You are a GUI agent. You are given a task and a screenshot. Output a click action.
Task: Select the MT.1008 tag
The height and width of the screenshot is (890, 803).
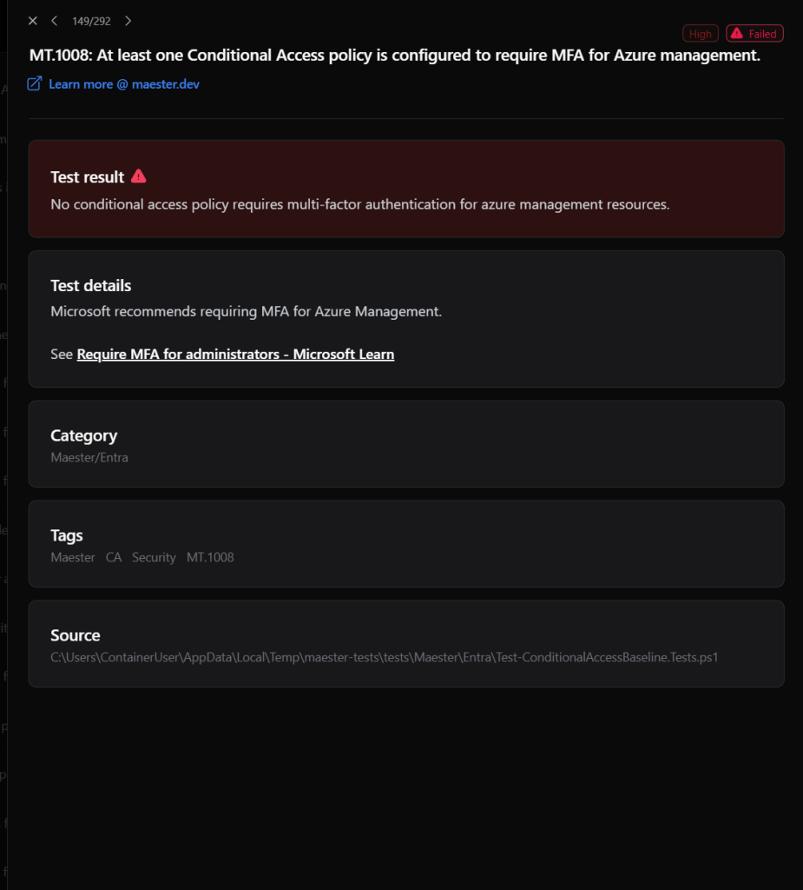tap(210, 557)
